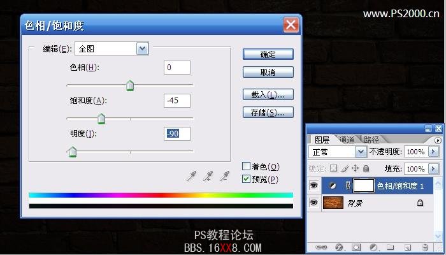
Task: Click the 载入(L)... load button
Action: click(x=268, y=95)
